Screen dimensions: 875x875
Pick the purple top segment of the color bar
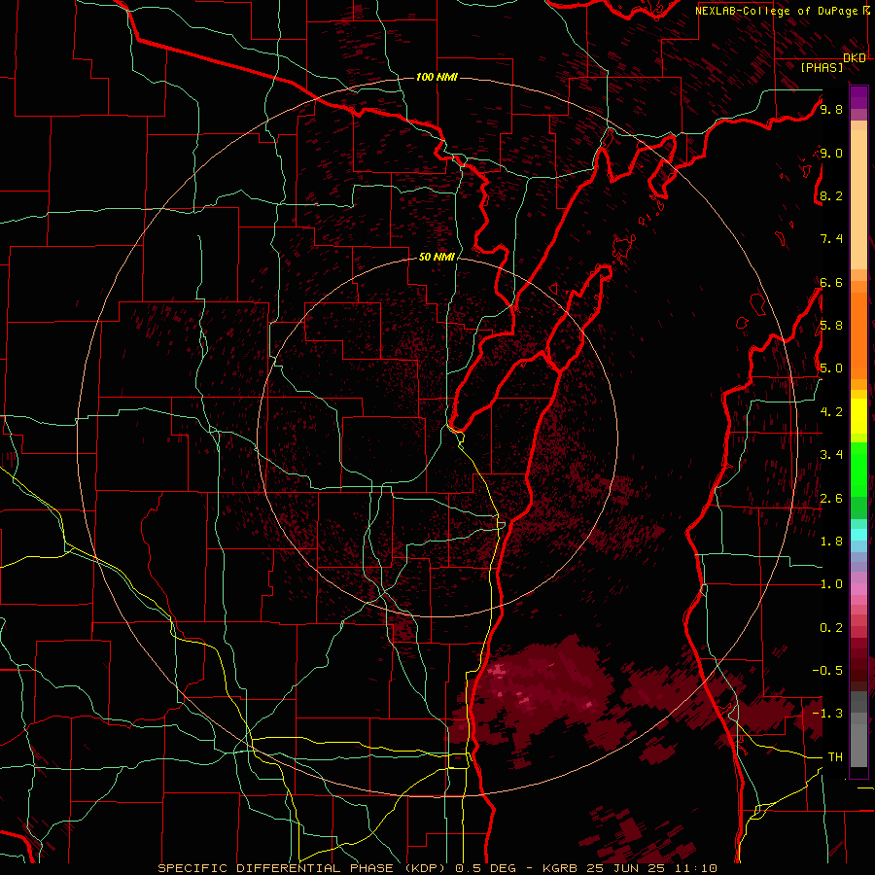tap(858, 97)
